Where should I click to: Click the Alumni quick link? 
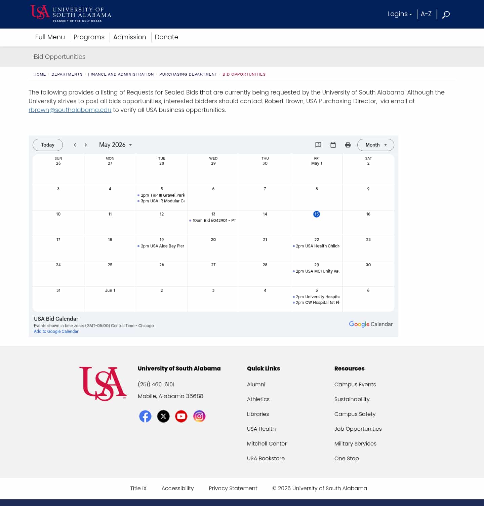click(256, 384)
